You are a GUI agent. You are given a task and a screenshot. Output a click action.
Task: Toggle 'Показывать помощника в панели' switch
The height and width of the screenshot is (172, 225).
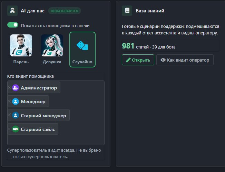tap(13, 25)
